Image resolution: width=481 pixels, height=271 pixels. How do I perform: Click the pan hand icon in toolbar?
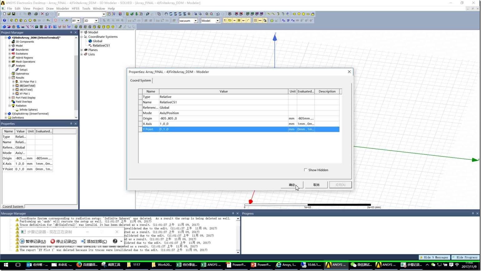click(166, 14)
